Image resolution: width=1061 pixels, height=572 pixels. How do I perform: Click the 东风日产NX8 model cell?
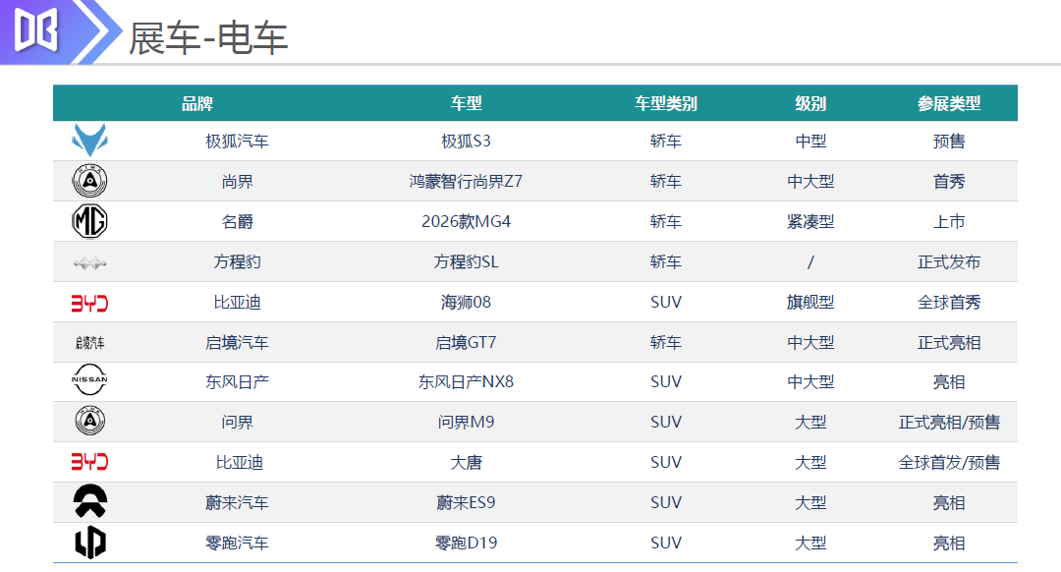tap(467, 381)
